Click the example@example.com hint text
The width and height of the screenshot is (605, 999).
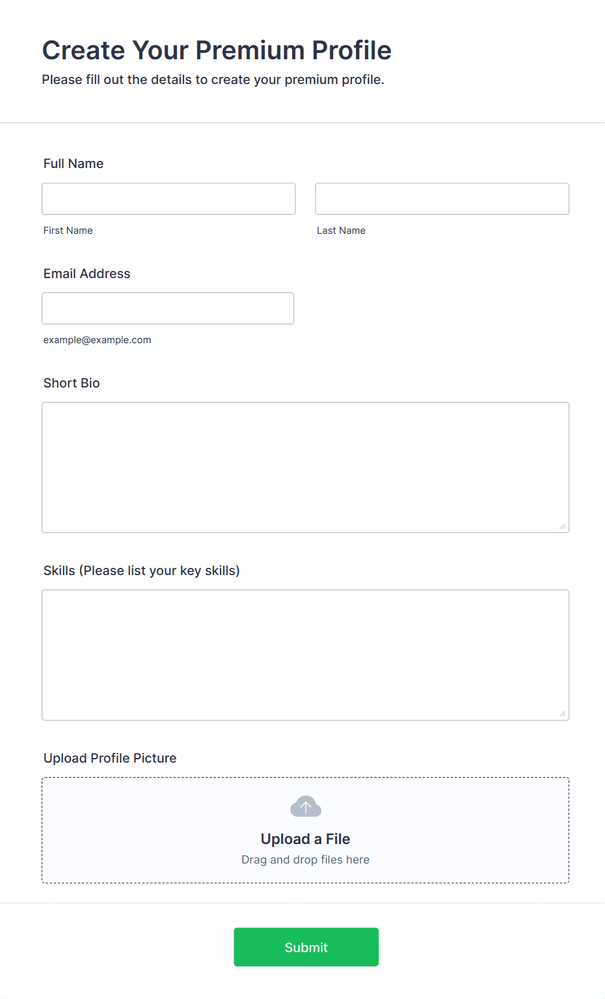click(97, 340)
